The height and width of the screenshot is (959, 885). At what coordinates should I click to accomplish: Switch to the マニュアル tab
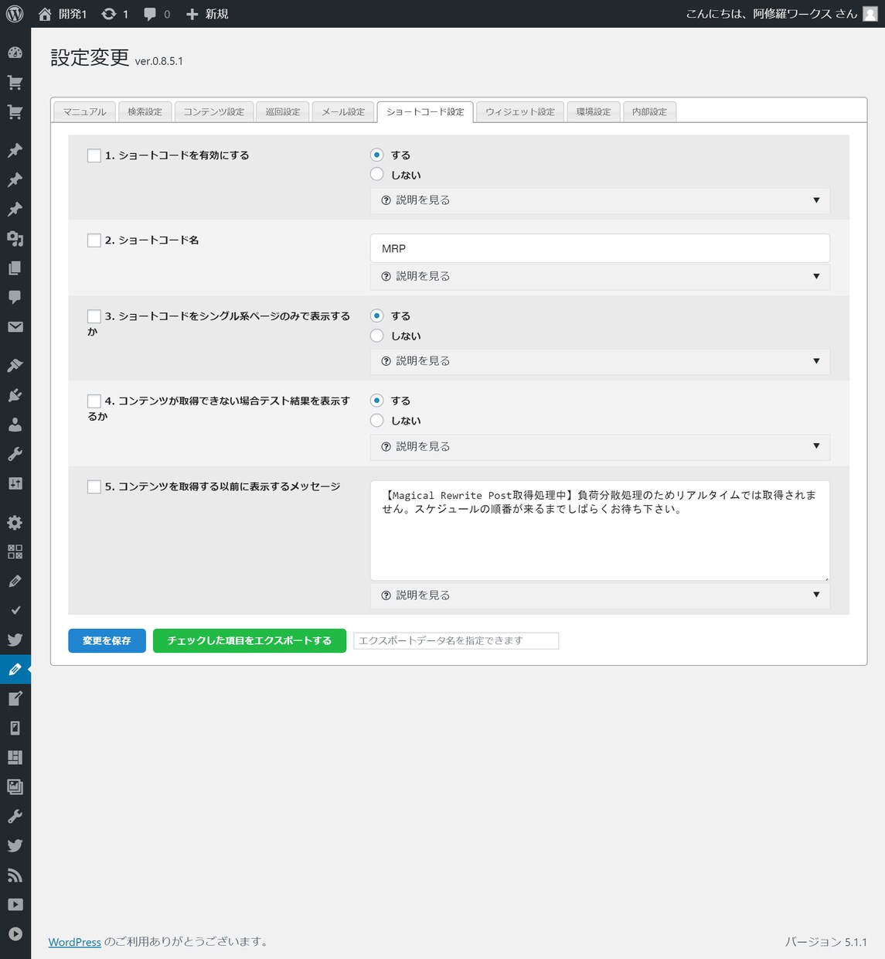(x=85, y=111)
